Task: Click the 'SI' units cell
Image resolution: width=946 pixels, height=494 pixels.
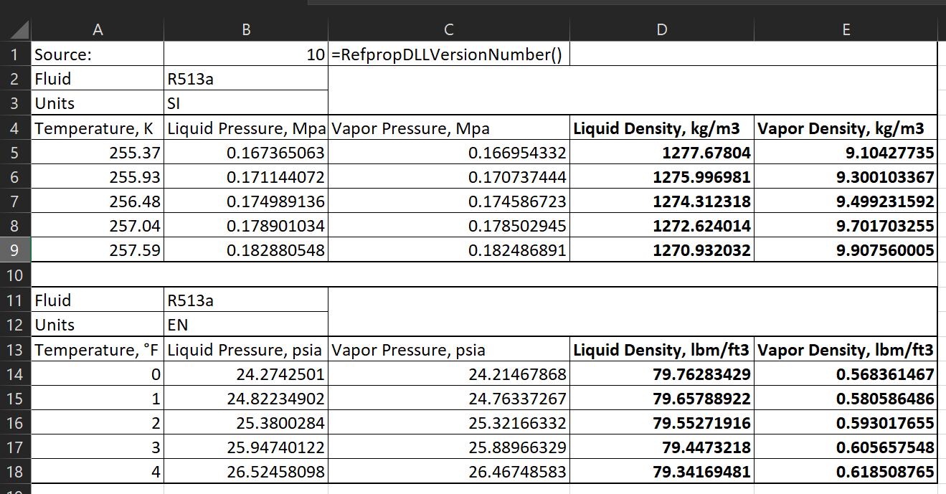Action: coord(246,103)
